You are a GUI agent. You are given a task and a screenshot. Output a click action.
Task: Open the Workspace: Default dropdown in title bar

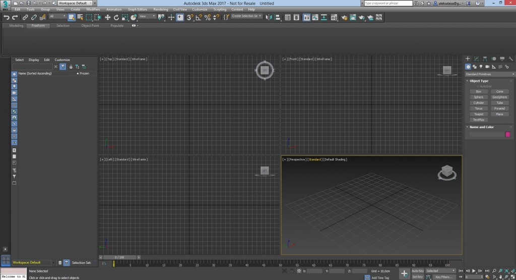(76, 3)
